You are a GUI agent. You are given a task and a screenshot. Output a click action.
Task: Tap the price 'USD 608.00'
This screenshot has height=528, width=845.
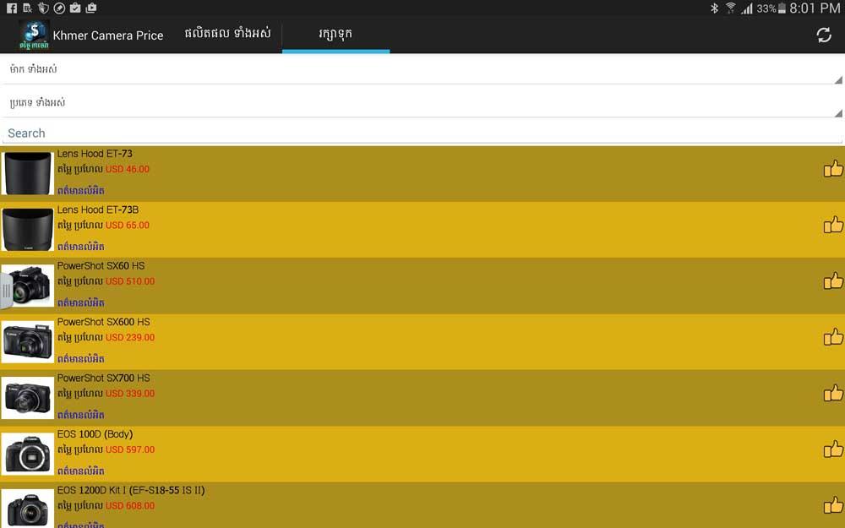(130, 505)
